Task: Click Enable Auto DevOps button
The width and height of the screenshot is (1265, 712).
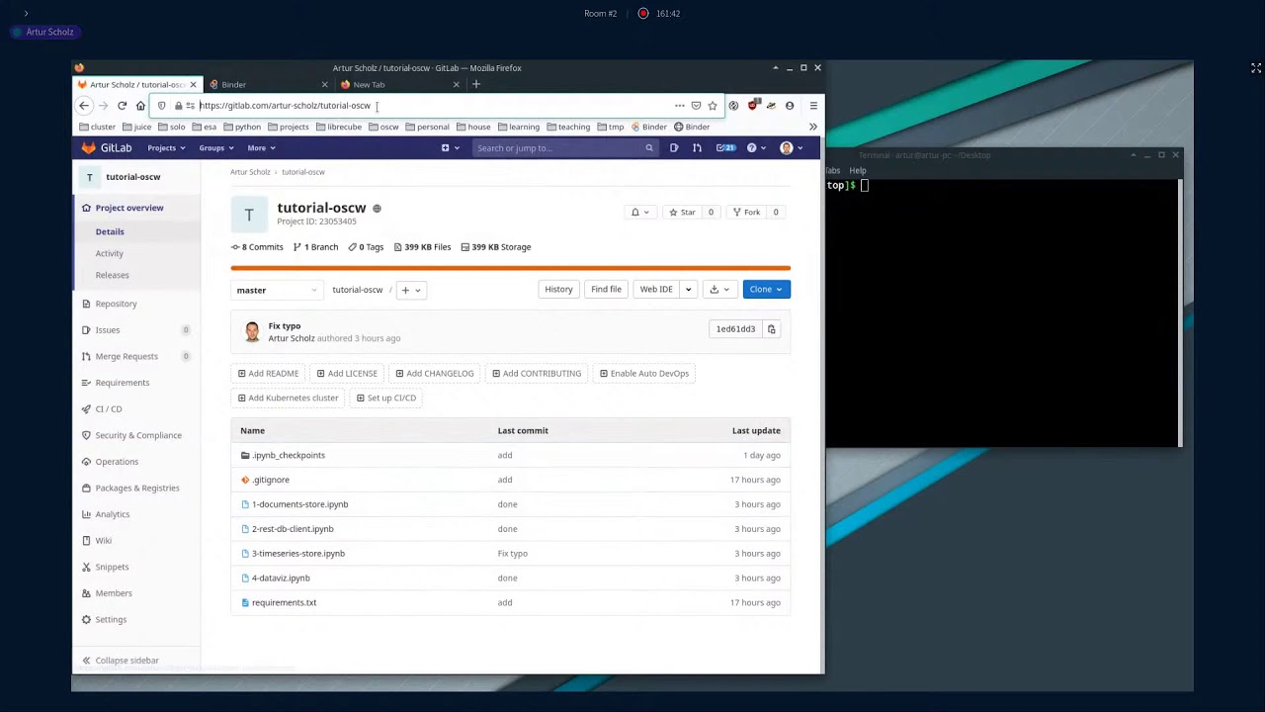Action: [x=643, y=374]
